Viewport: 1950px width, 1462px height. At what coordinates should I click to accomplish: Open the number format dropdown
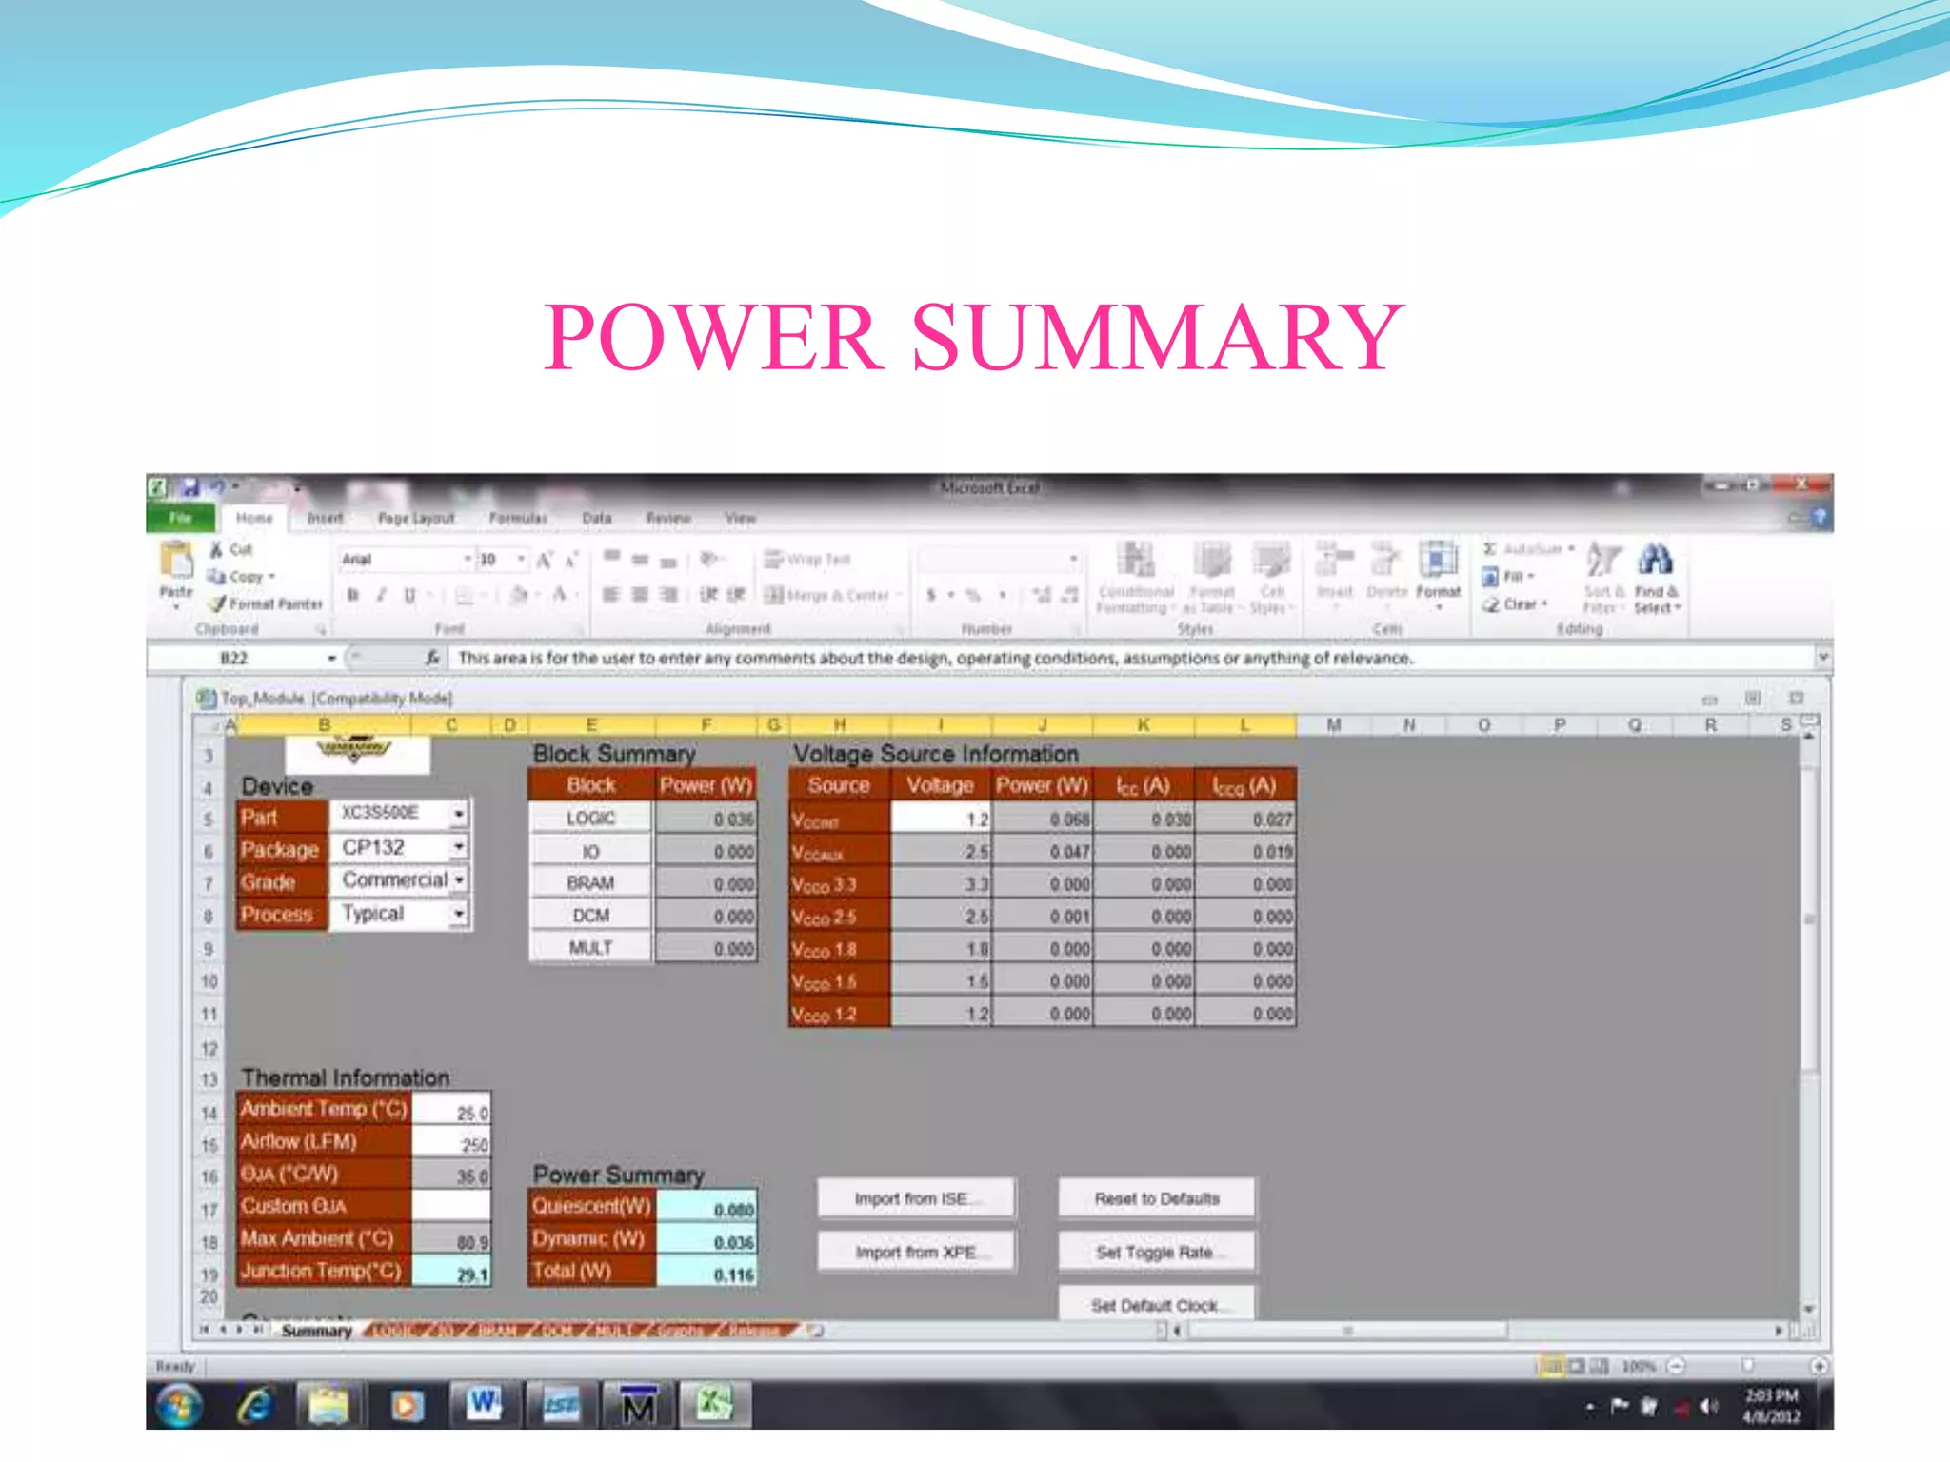(x=1073, y=560)
